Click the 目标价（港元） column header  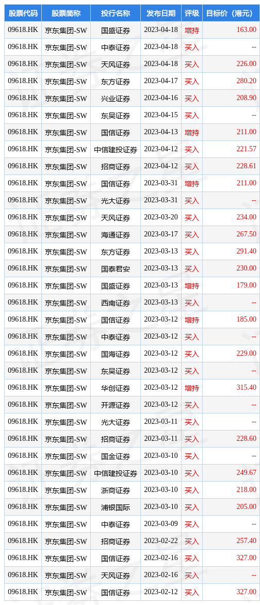pyautogui.click(x=230, y=13)
